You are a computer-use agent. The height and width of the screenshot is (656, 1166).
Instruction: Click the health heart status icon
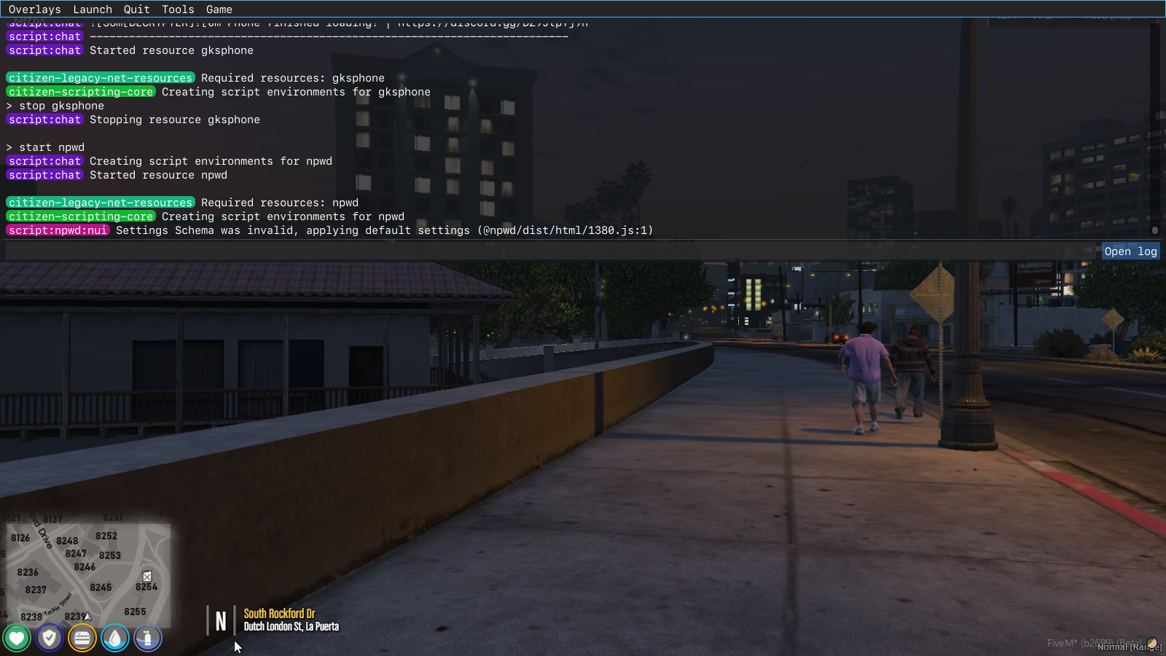(17, 637)
